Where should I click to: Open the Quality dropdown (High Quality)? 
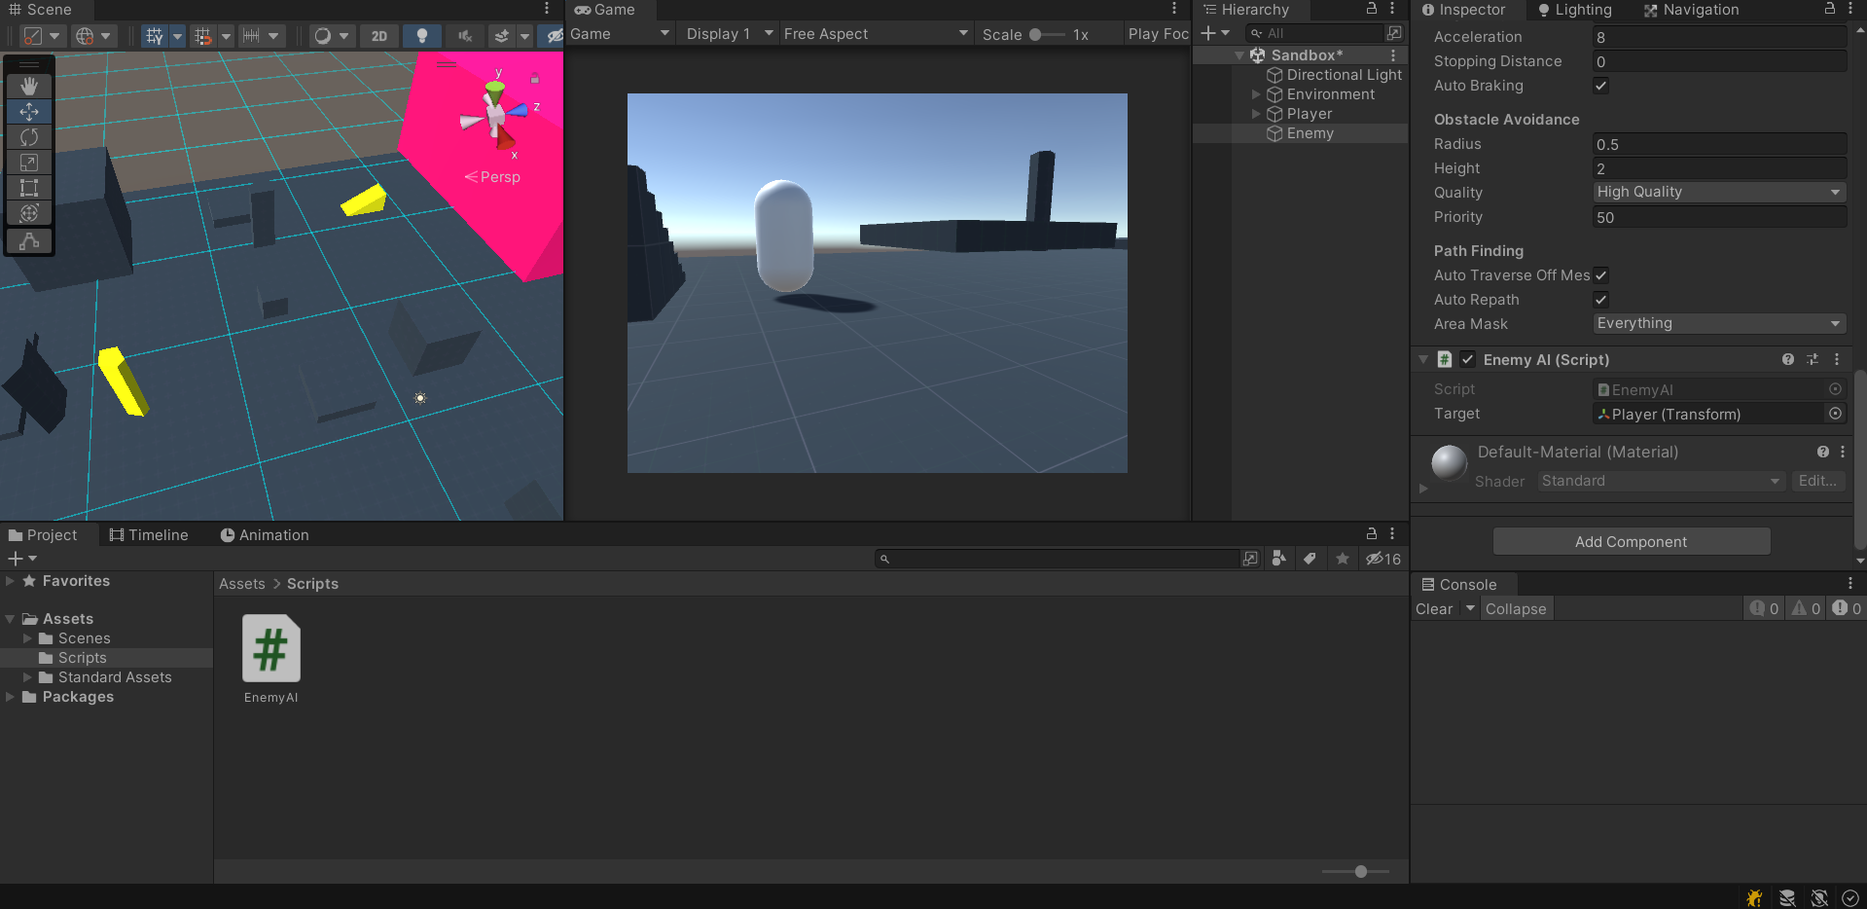click(x=1719, y=192)
